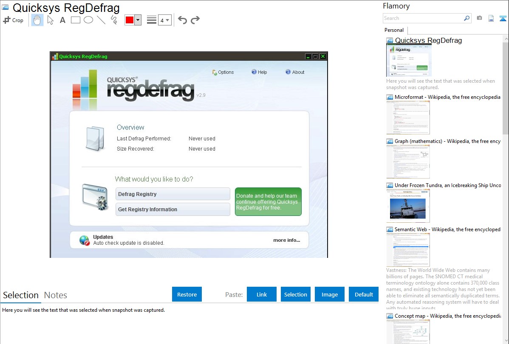
Task: Minimize the RegDefrag window
Action: click(308, 56)
